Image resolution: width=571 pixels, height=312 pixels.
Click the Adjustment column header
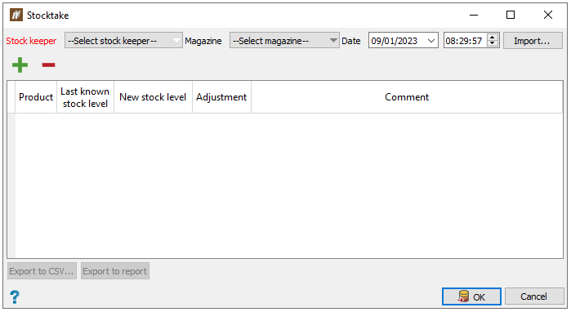click(x=221, y=97)
